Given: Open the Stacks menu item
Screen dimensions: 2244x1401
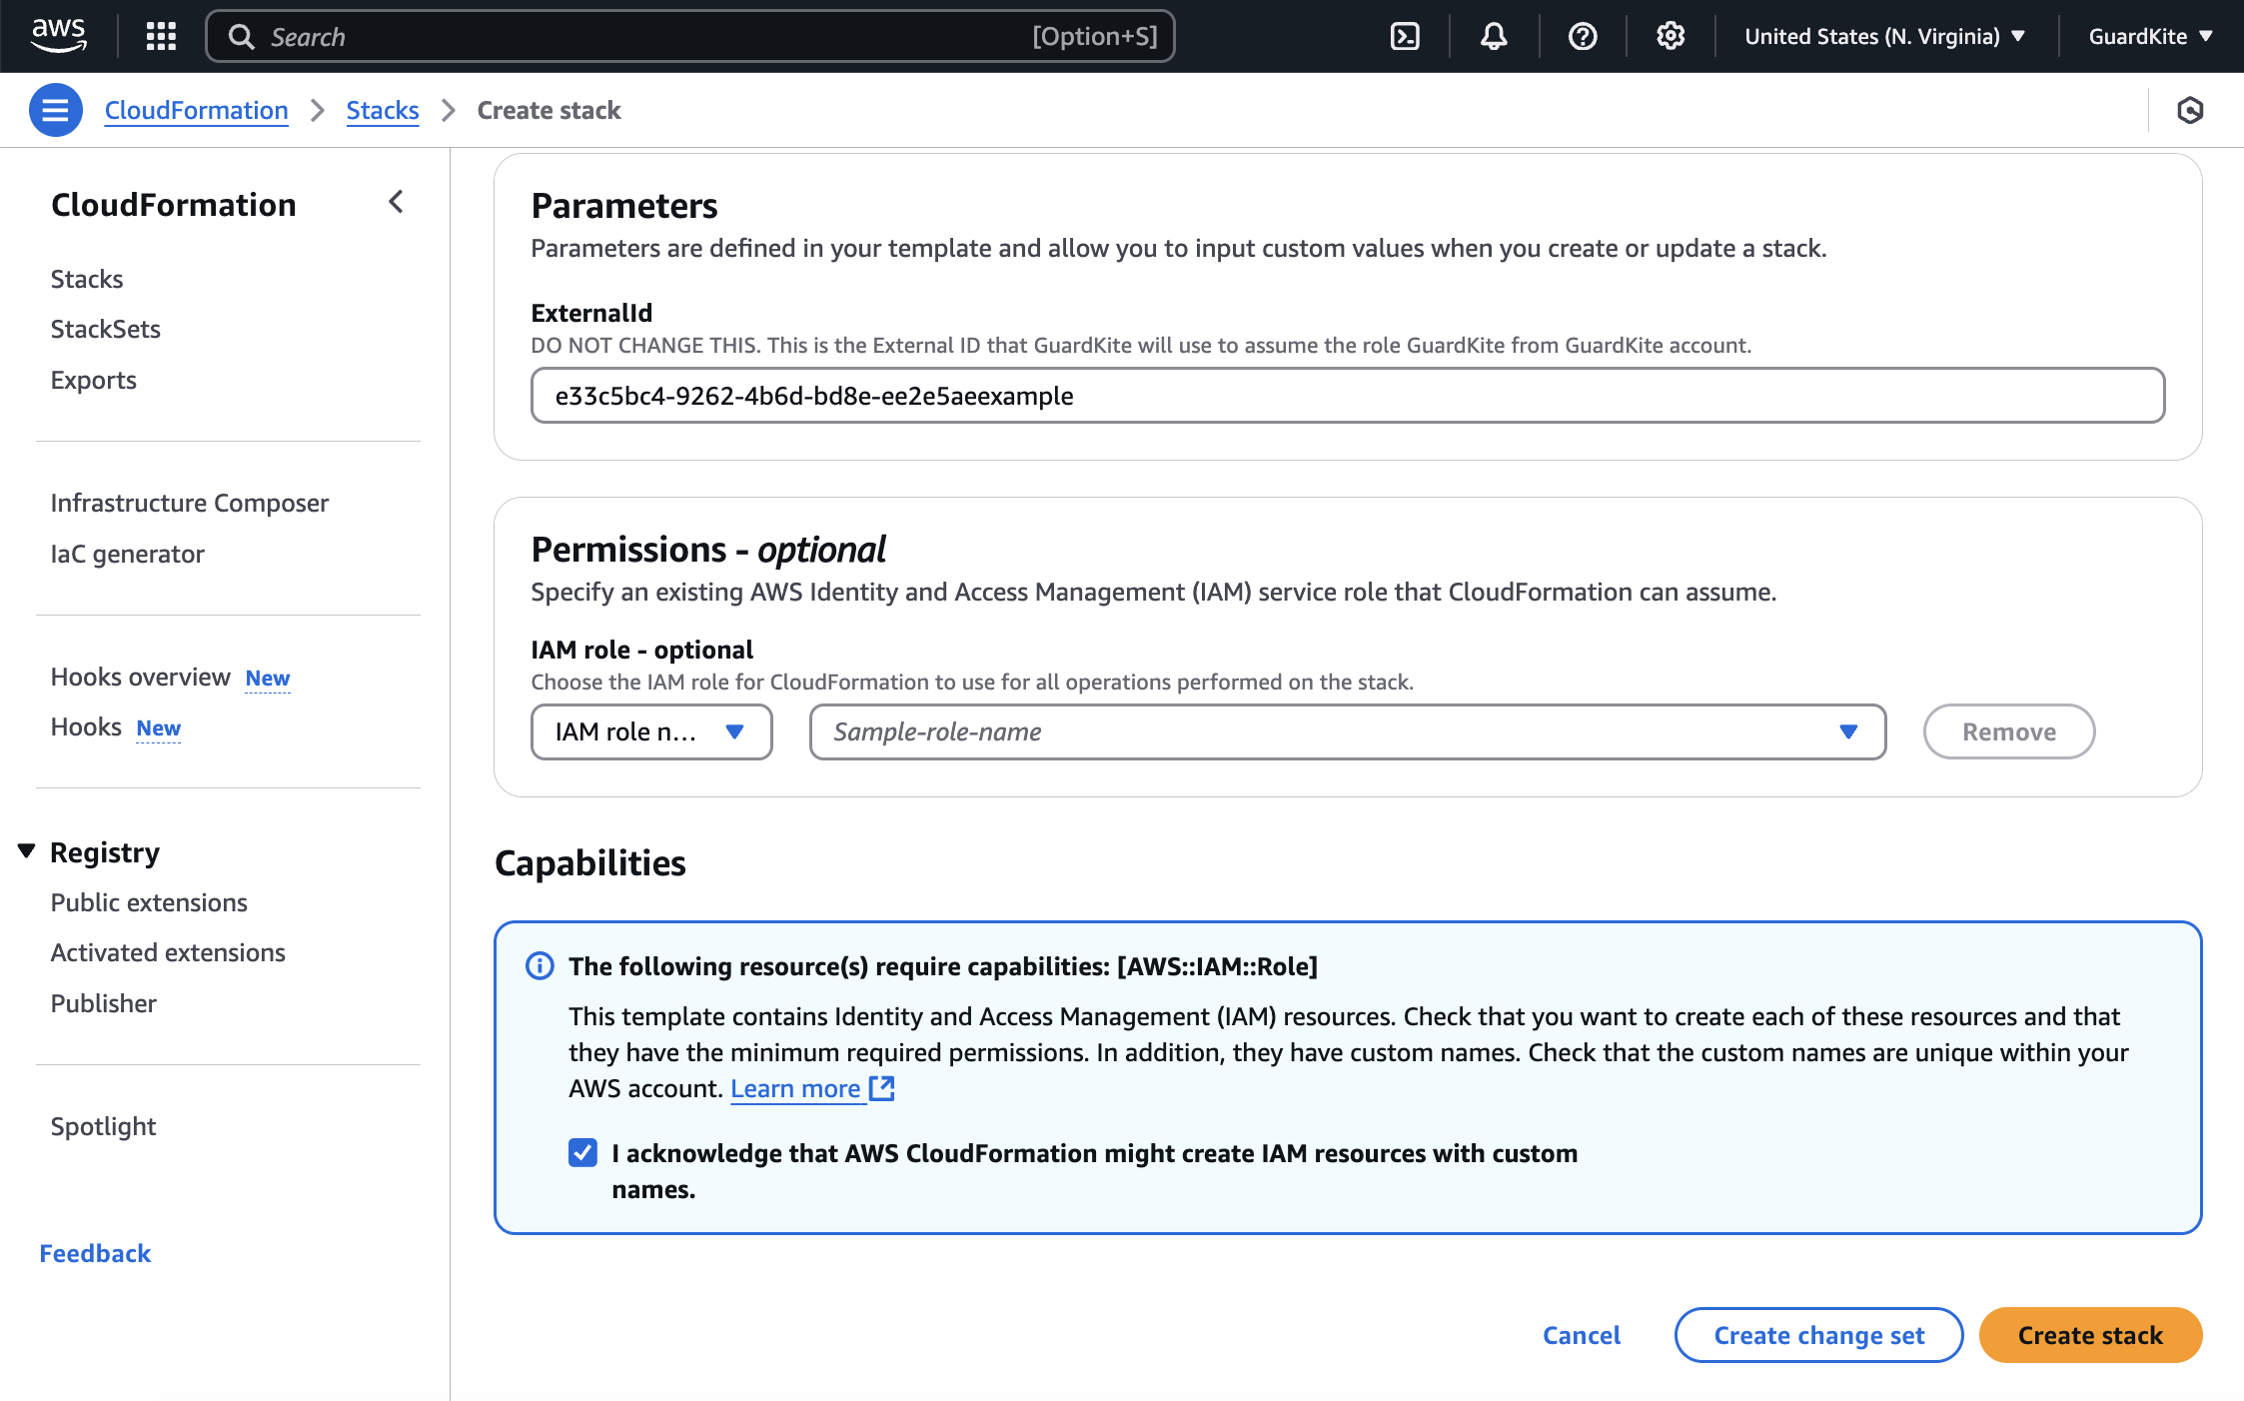Looking at the screenshot, I should click(86, 278).
